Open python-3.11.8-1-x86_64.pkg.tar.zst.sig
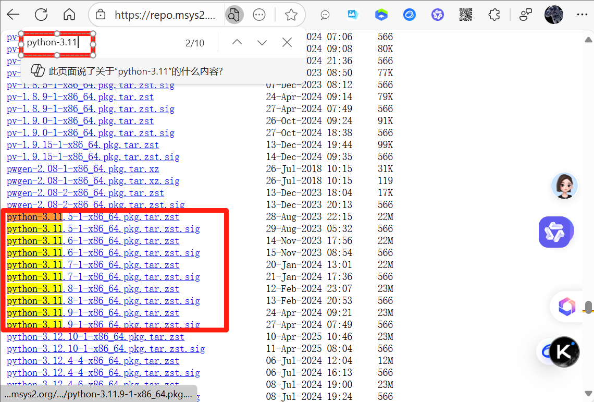The image size is (594, 402). coord(103,301)
